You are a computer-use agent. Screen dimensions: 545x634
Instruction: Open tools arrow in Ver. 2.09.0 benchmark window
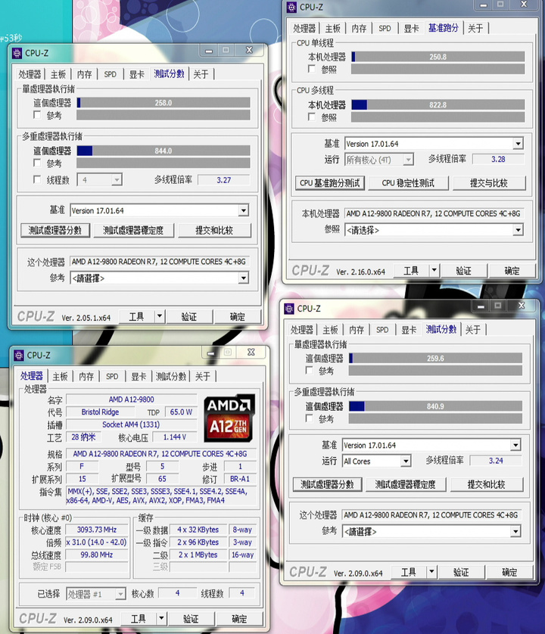pos(431,571)
